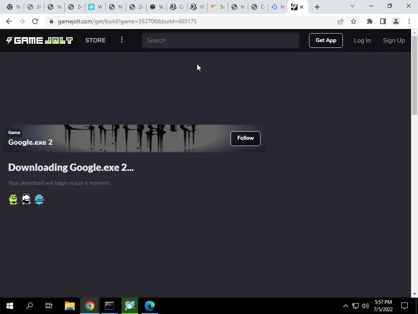Switch to the tab labeled Sc

coord(218,7)
